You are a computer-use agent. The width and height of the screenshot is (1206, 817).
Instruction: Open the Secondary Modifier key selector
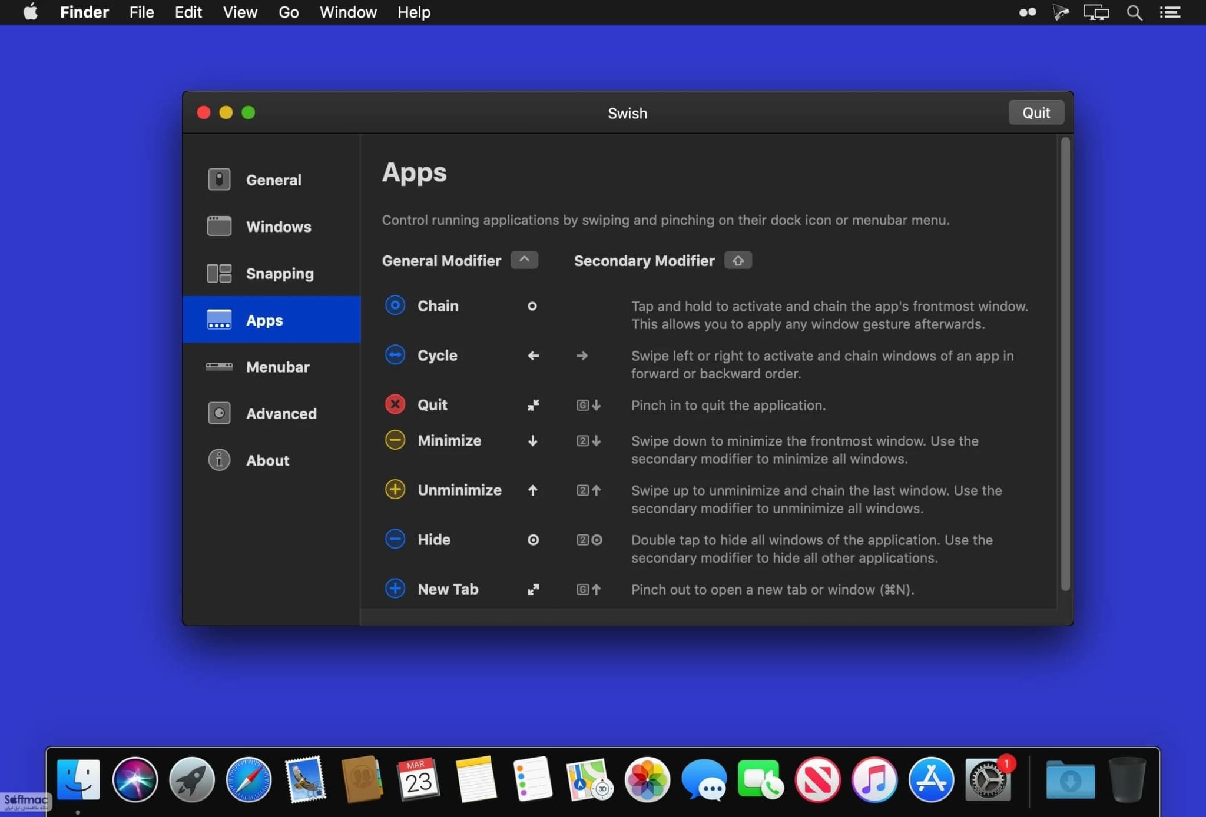pos(738,260)
